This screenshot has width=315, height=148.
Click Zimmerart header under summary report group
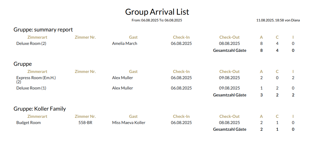(37, 37)
